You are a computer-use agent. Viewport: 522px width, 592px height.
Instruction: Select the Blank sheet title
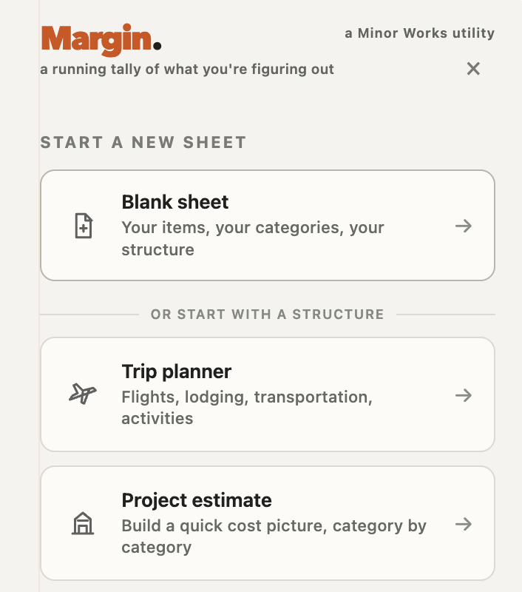point(175,202)
